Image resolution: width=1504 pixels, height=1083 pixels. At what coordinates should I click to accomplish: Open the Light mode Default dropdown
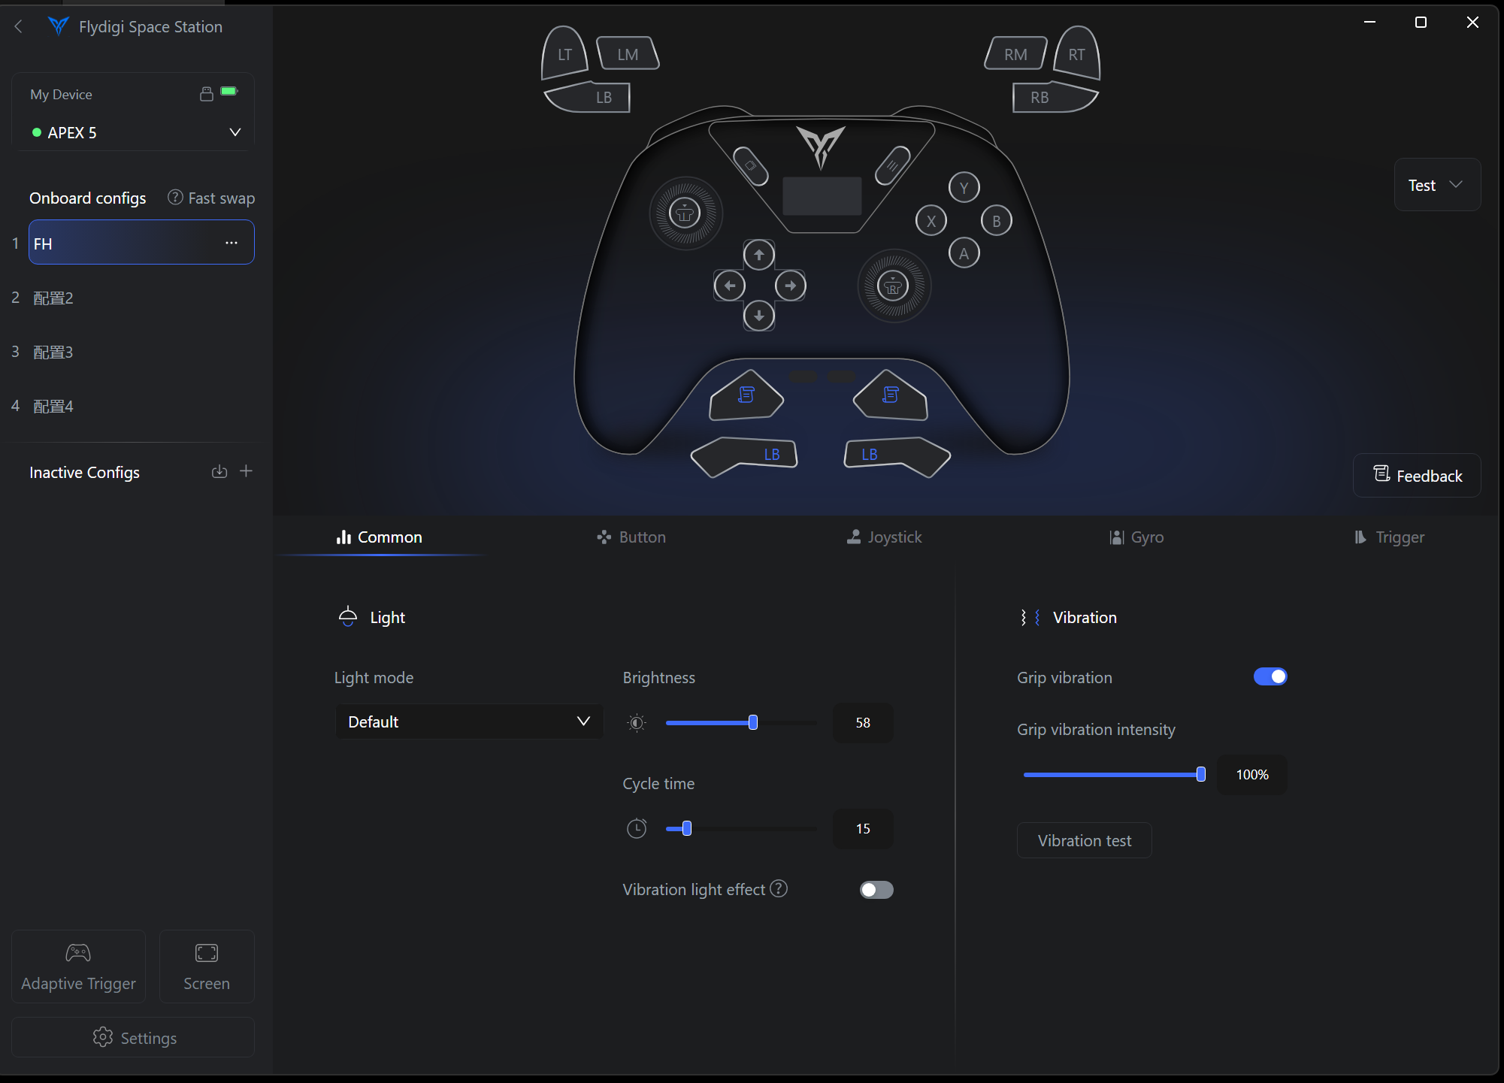click(x=468, y=721)
